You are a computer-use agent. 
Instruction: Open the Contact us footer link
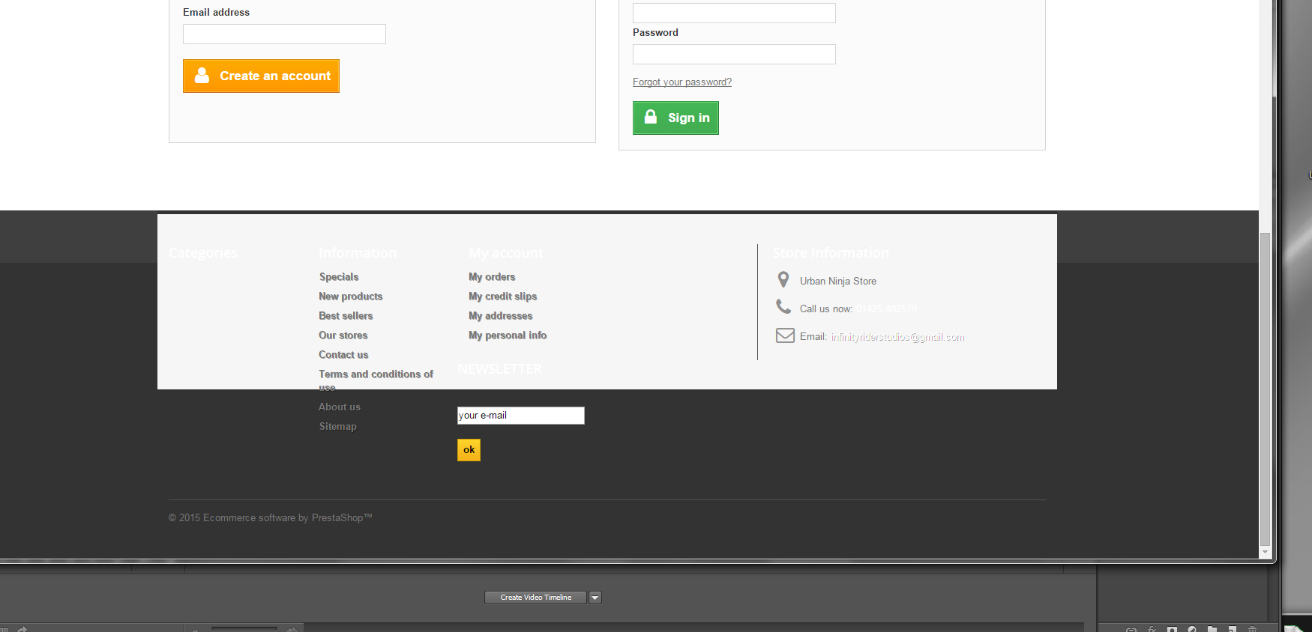coord(343,355)
